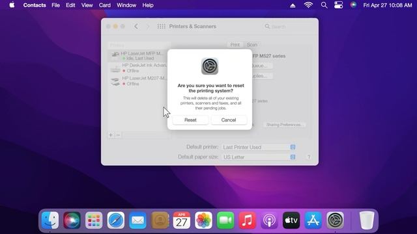Open the Window menu
Screen dimensions: 417x234
coord(126,5)
